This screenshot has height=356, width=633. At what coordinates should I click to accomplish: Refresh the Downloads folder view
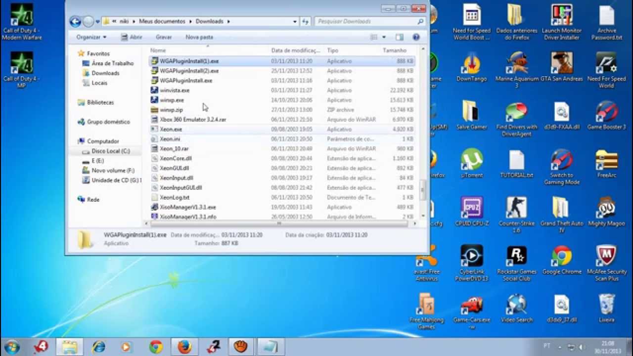point(306,21)
